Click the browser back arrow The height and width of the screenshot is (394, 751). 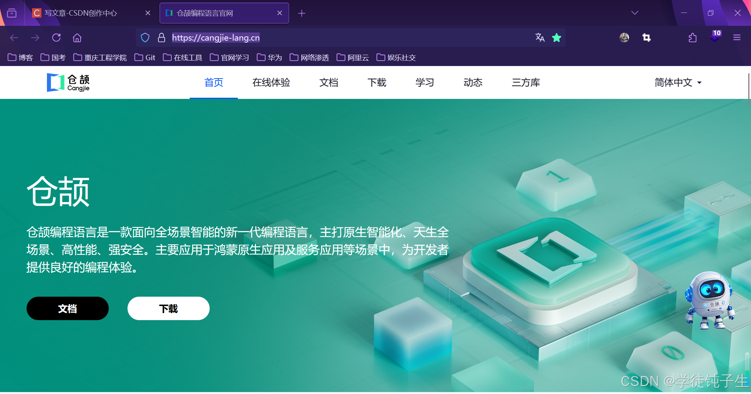[x=14, y=38]
